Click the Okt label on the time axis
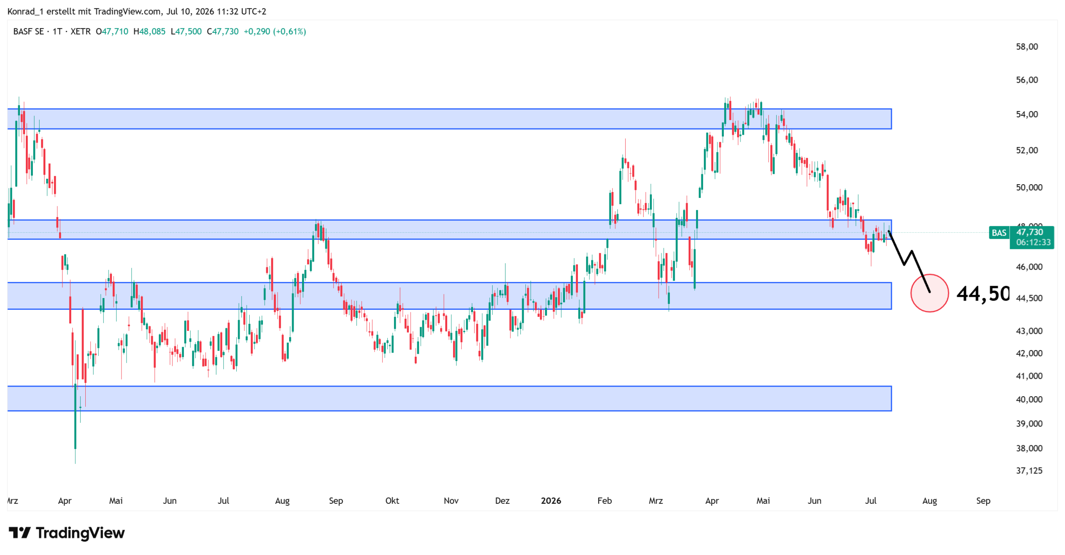Screen dimensions: 1065x555 click(x=392, y=501)
